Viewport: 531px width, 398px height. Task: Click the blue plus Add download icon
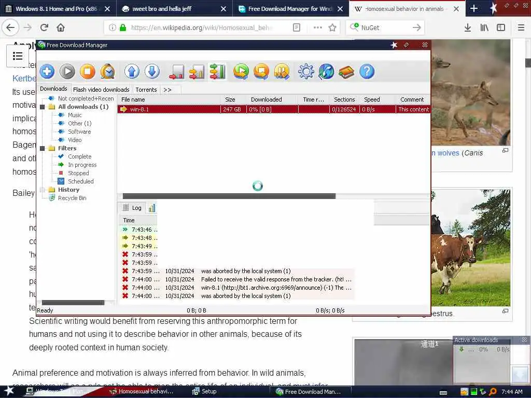[47, 72]
